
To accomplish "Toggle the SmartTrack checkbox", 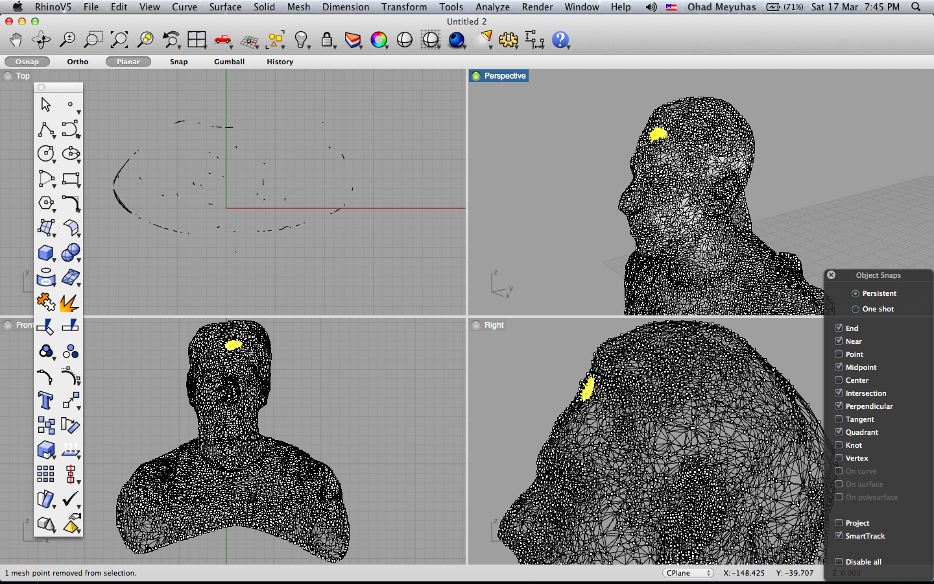I will [839, 536].
